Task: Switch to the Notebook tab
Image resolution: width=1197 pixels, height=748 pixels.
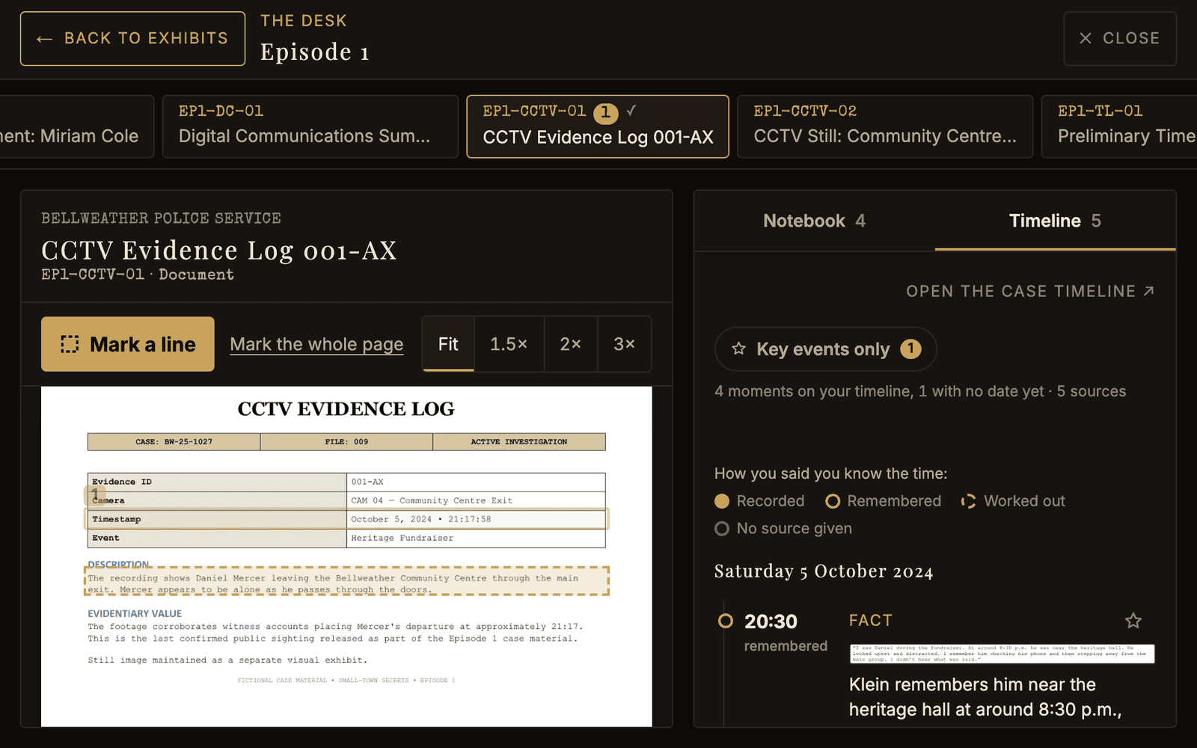Action: pyautogui.click(x=814, y=221)
